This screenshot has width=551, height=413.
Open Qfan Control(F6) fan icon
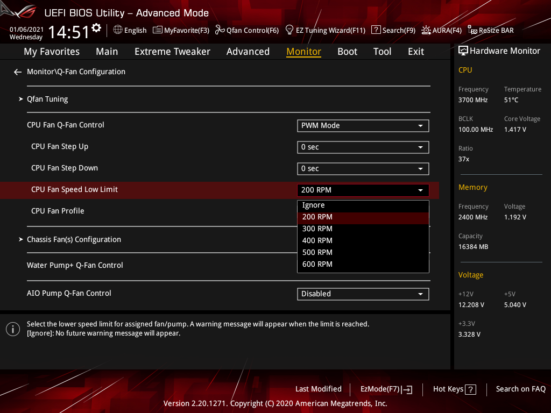pos(220,30)
